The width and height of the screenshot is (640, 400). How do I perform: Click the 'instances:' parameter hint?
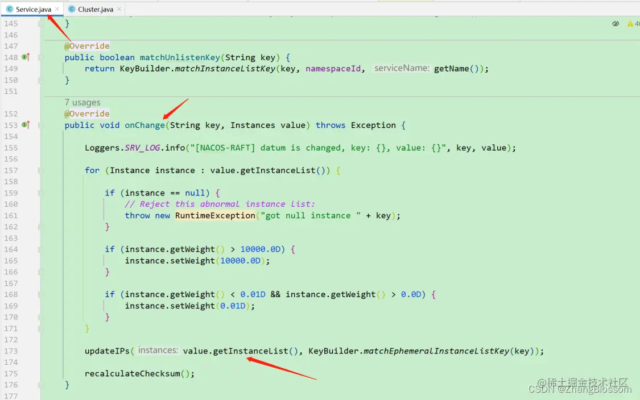tap(158, 350)
